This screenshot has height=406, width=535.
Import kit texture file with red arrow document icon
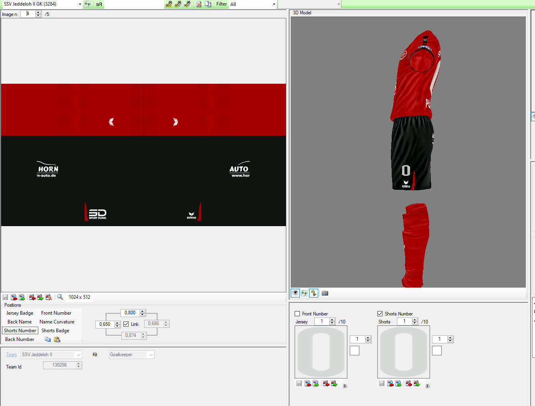click(x=32, y=297)
